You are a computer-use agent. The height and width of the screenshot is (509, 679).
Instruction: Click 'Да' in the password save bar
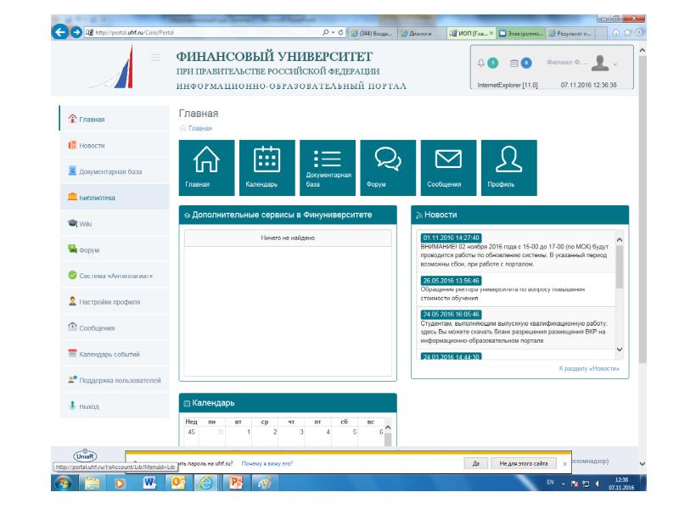[x=476, y=464]
